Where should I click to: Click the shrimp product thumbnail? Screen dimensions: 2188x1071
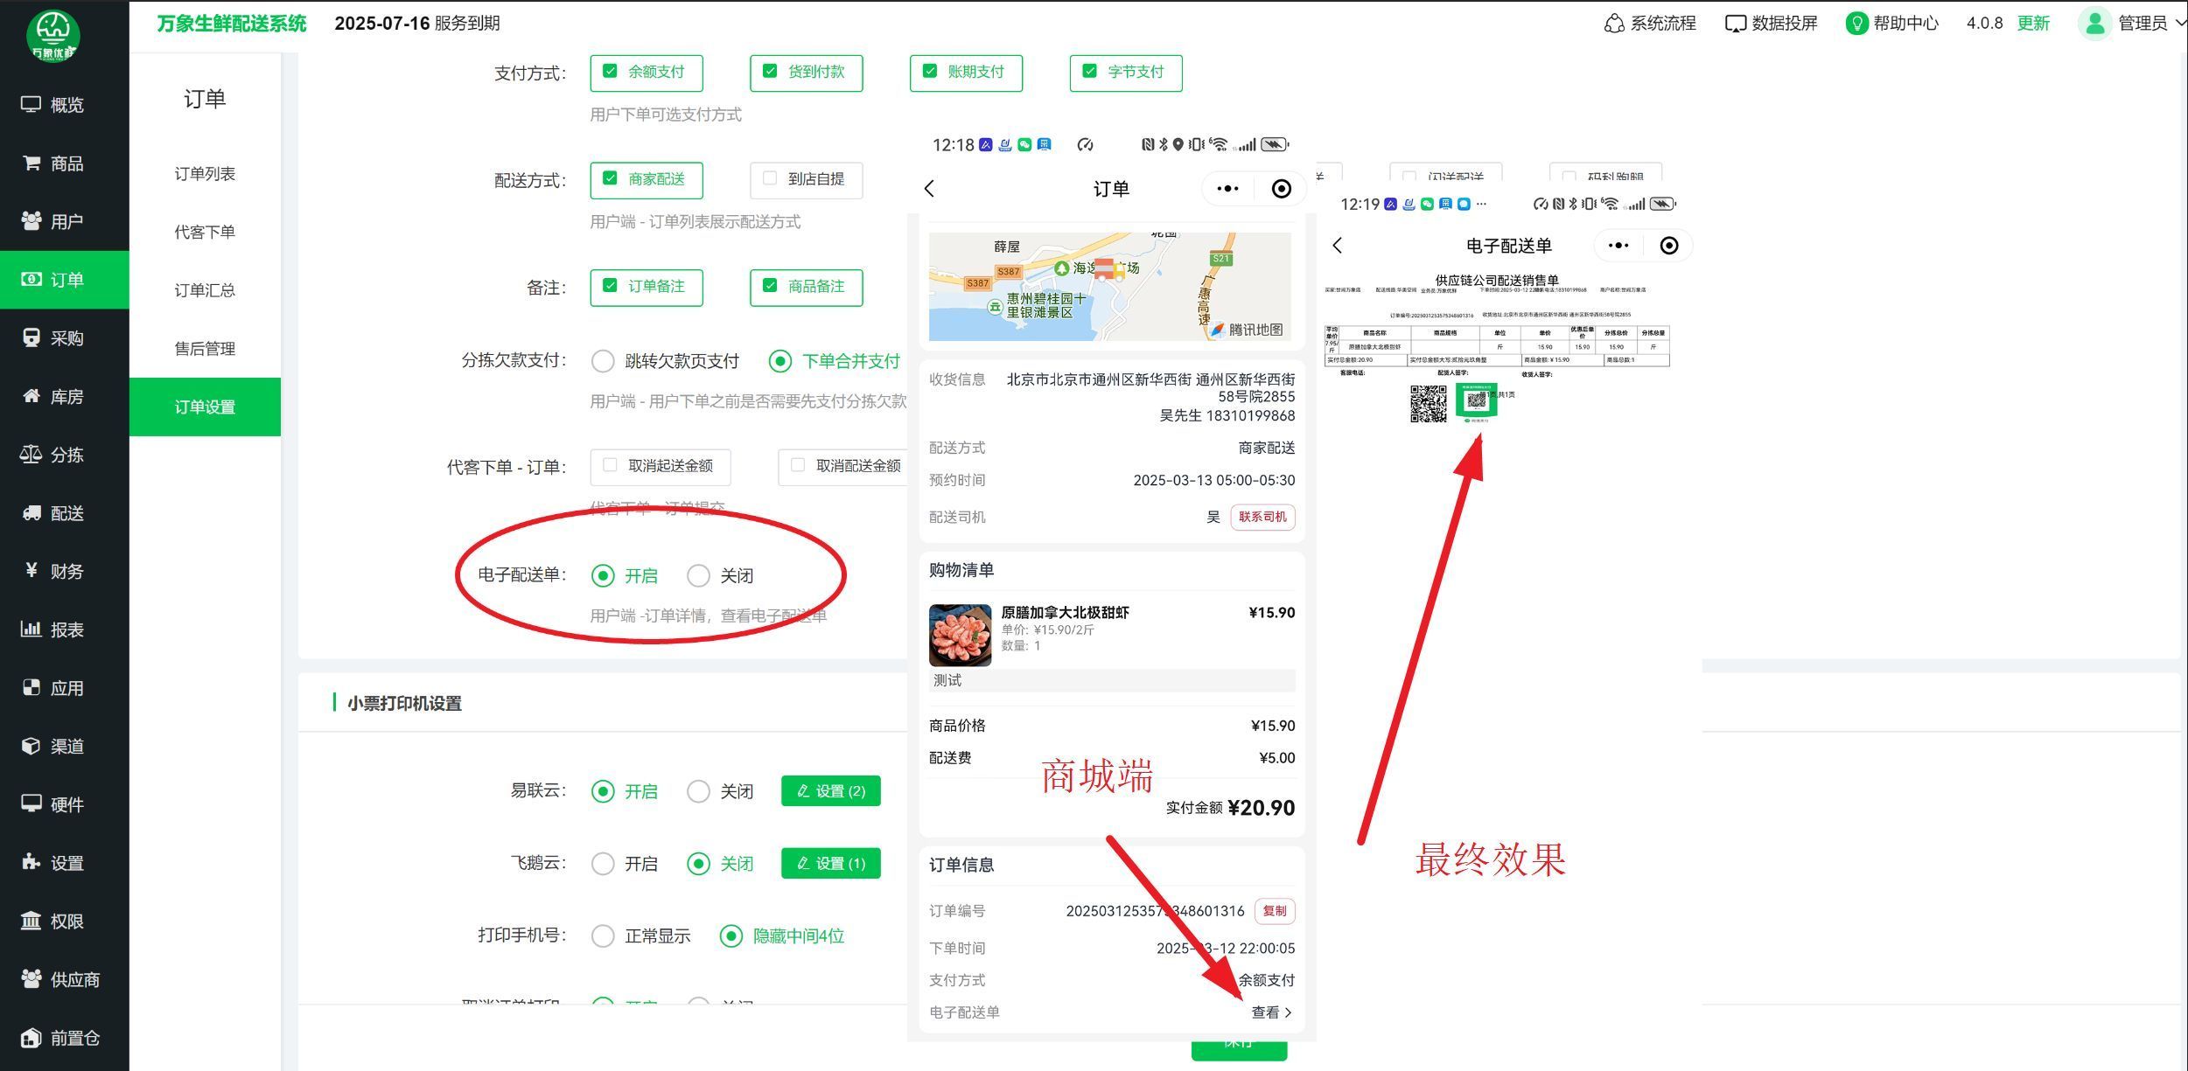[x=960, y=635]
